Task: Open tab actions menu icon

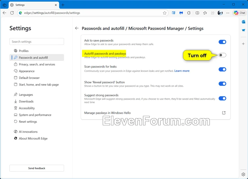Action: [4, 5]
